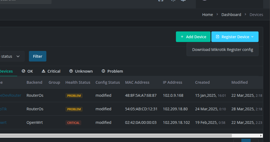The width and height of the screenshot is (270, 142).
Task: Click created date 24 Mar,2025
Action: [206, 109]
